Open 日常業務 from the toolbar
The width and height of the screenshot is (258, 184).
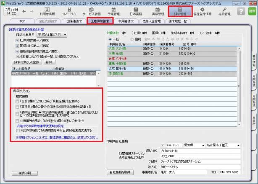pyautogui.click(x=136, y=11)
